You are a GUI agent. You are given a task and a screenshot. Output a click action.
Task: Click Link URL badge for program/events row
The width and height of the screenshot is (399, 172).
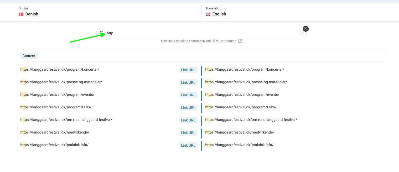188,95
